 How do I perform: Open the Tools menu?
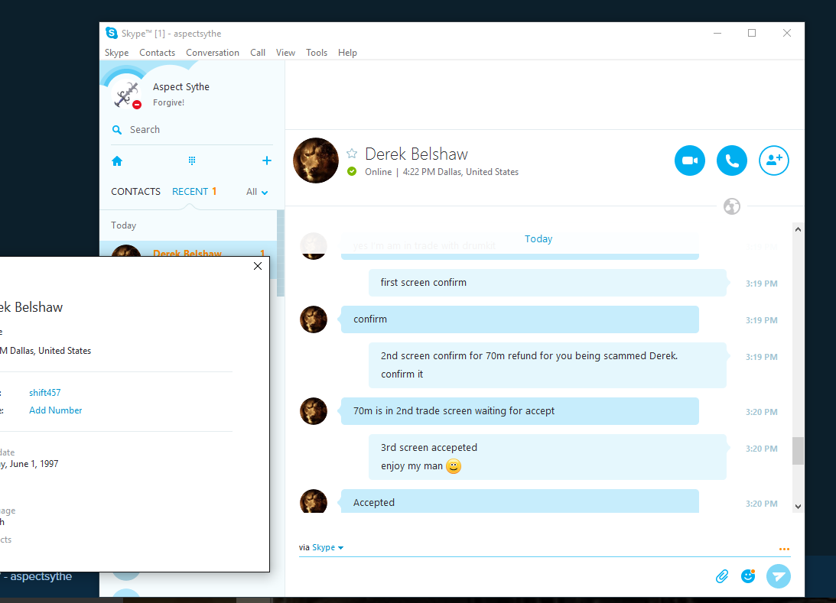coord(316,53)
